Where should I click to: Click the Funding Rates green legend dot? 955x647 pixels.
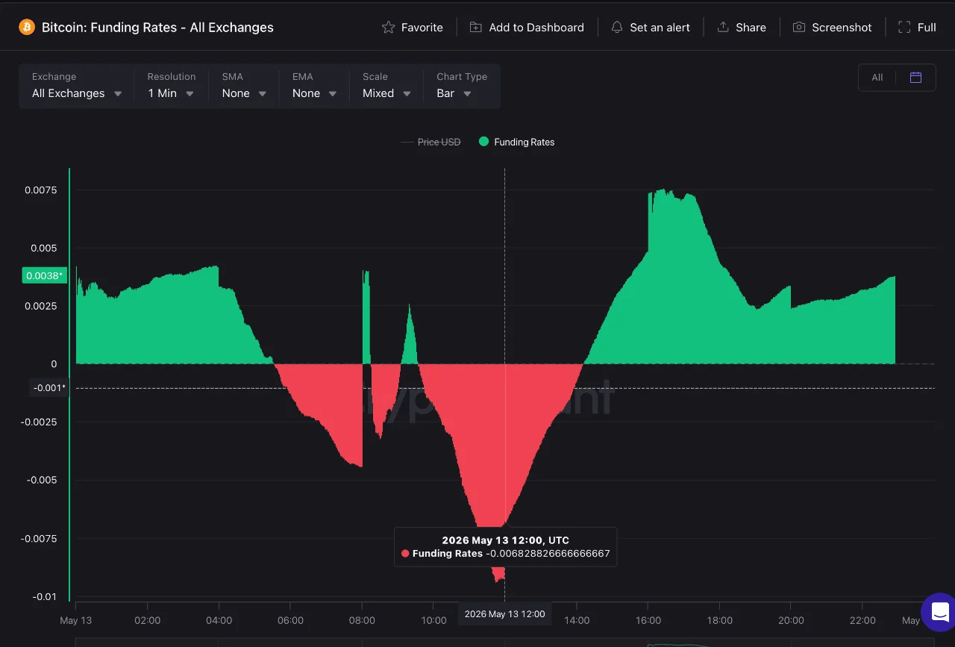483,142
